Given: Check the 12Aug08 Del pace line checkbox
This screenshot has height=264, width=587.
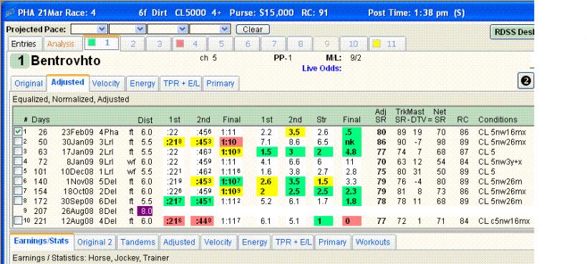Looking at the screenshot, I should [17, 221].
